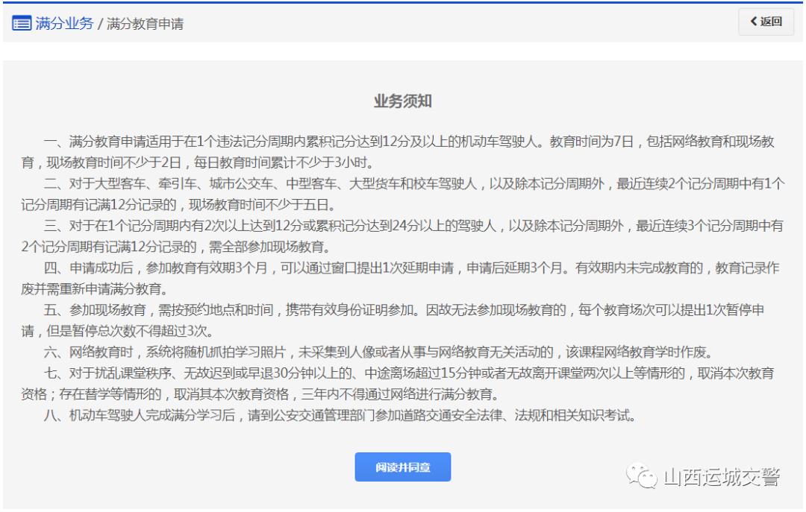Click notice item 八 about 完成满分学习后
Image resolution: width=806 pixels, height=512 pixels.
pos(340,415)
